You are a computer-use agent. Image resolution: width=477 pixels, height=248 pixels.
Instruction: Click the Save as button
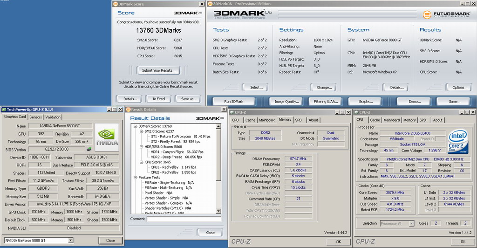click(x=189, y=99)
